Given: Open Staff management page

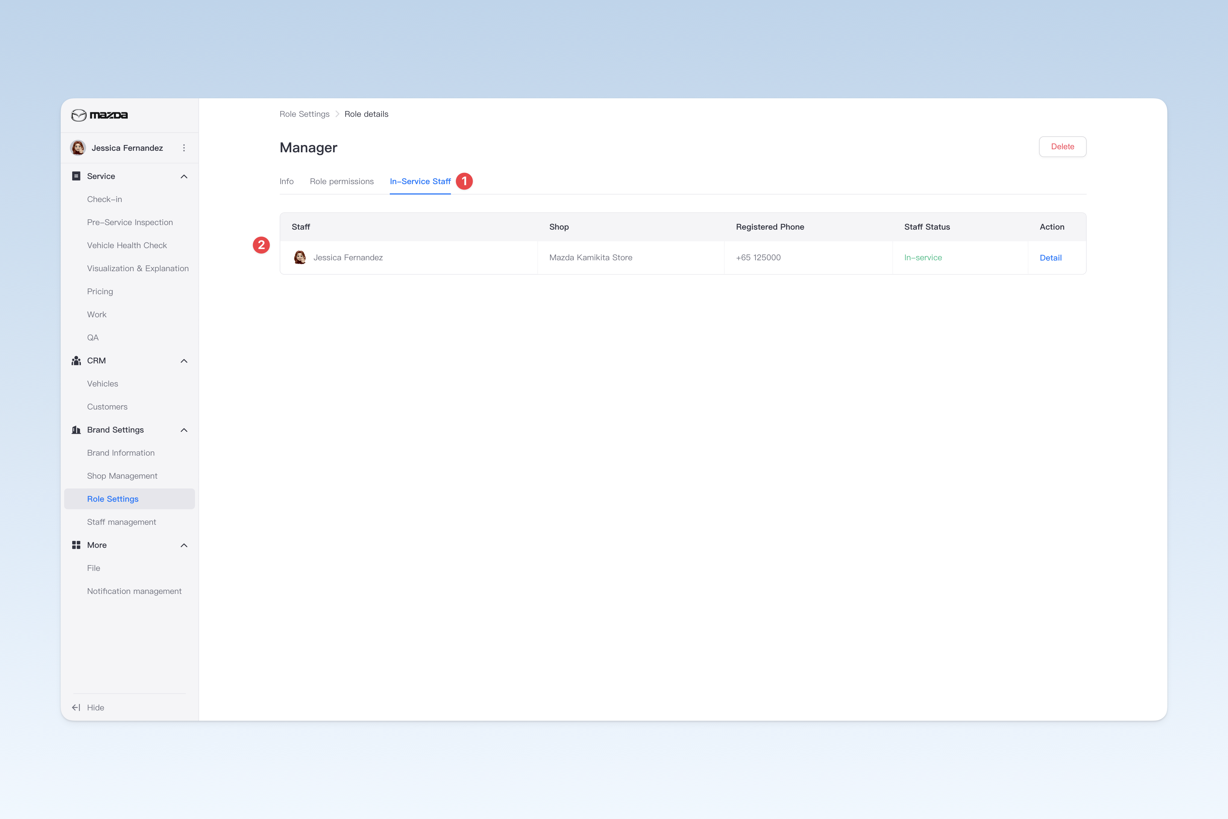Looking at the screenshot, I should [122, 522].
